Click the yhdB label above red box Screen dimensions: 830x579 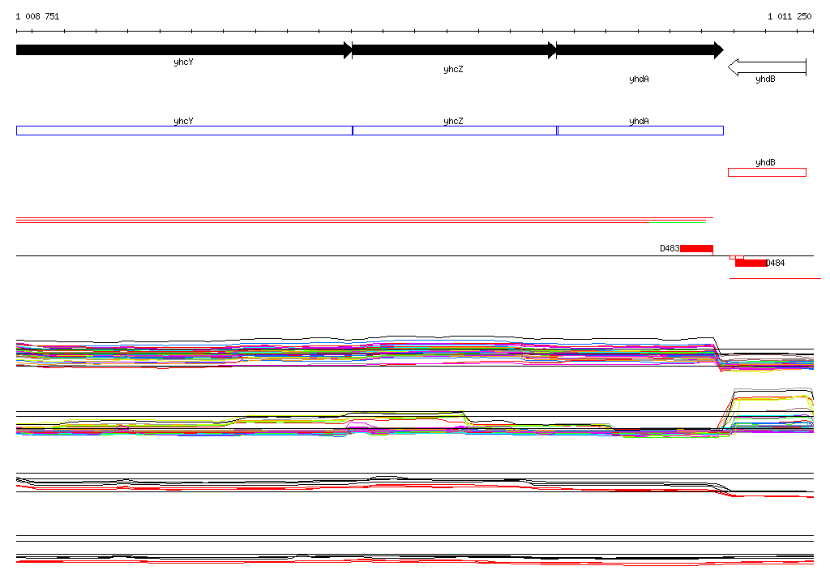click(x=765, y=162)
